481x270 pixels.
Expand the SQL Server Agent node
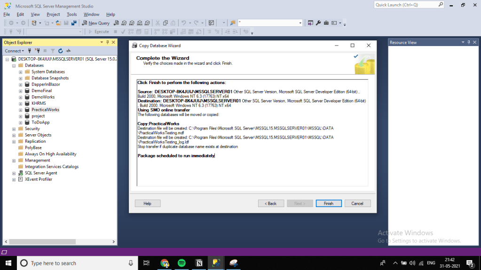pos(14,173)
